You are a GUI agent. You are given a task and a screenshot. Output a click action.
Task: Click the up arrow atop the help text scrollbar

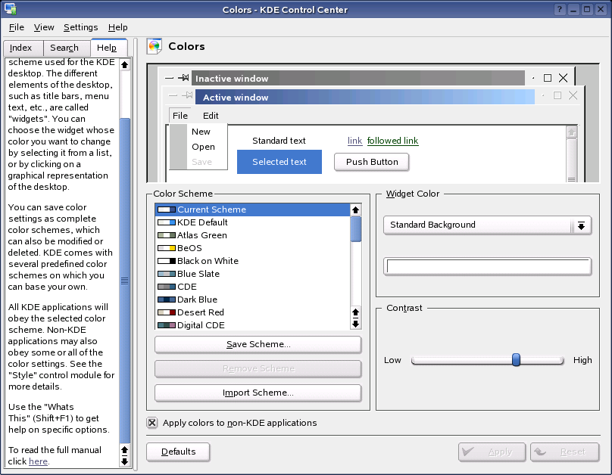click(124, 65)
